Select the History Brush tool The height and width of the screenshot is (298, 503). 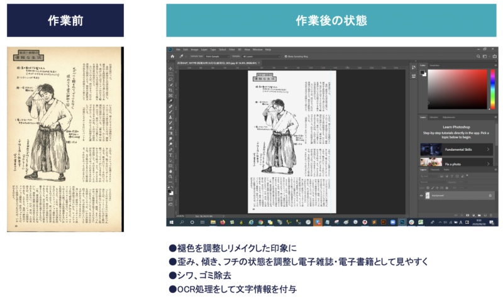coord(170,123)
